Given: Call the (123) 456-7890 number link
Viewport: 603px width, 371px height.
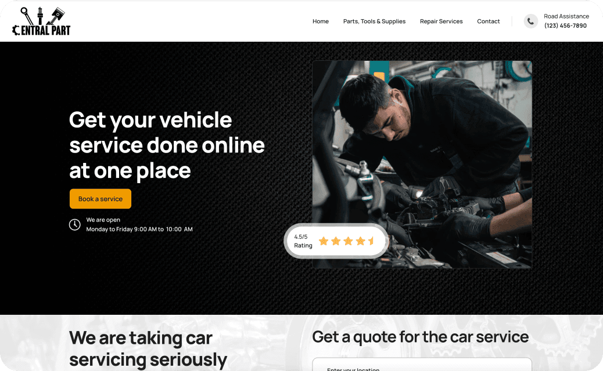Looking at the screenshot, I should [x=565, y=26].
